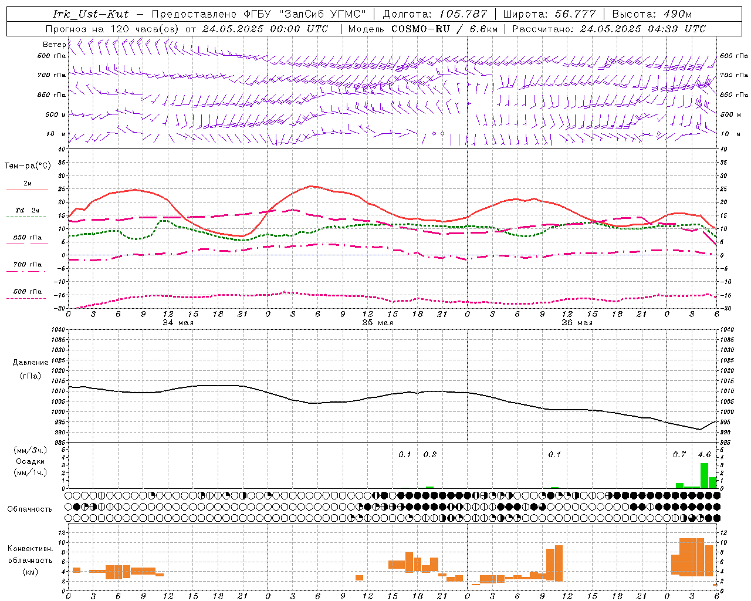Click the dash-dot 700 гПа legend line
Screen dimensions: 751x601
pyautogui.click(x=27, y=271)
